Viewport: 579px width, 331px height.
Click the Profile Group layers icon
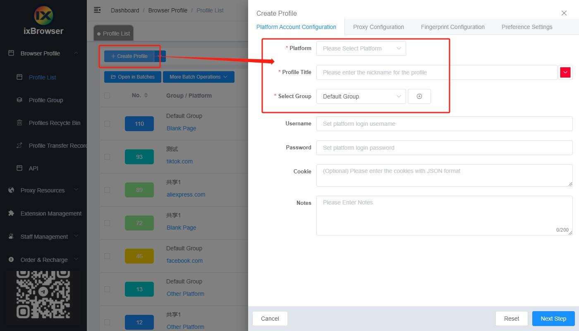(x=19, y=100)
